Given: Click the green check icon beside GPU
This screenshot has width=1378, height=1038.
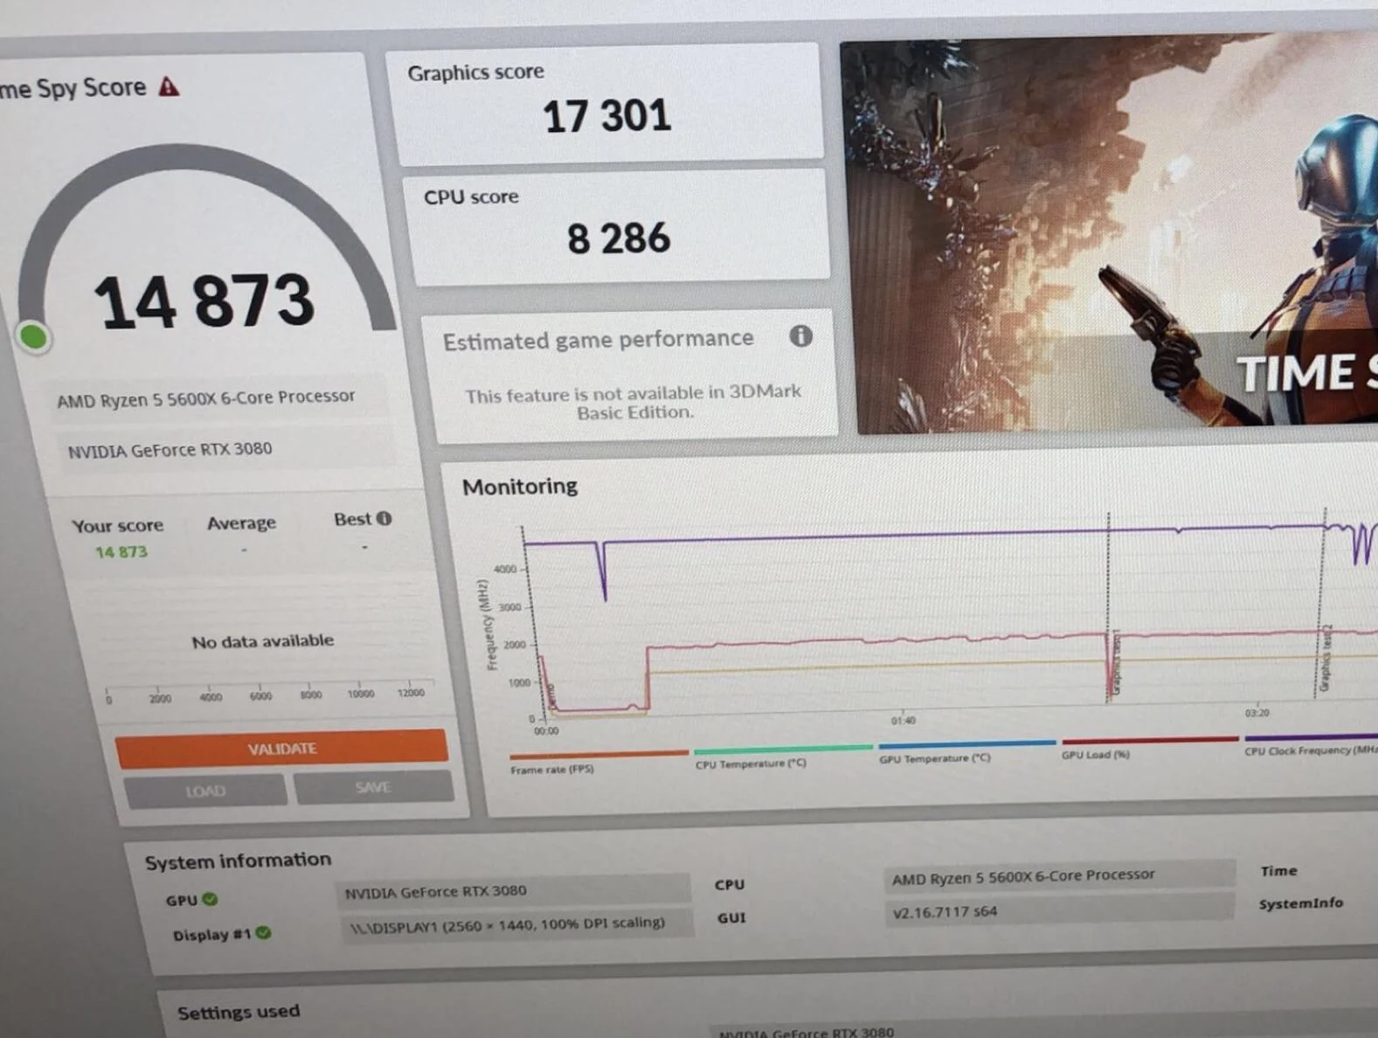Looking at the screenshot, I should 210,898.
